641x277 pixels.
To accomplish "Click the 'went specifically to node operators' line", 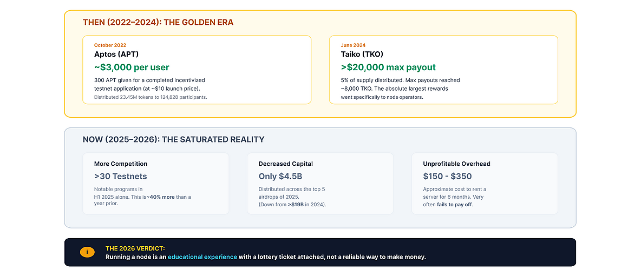I will click(x=382, y=97).
